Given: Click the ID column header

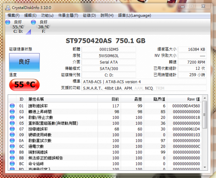Looking at the screenshot, I should [21, 99].
